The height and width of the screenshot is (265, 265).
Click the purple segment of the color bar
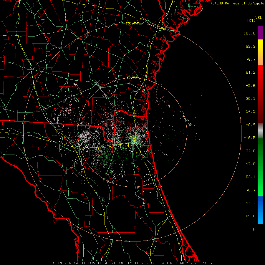(x=260, y=33)
